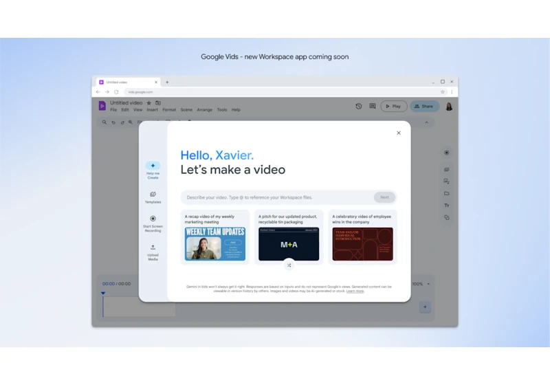
Task: Open a new browser tab
Action: tap(167, 82)
